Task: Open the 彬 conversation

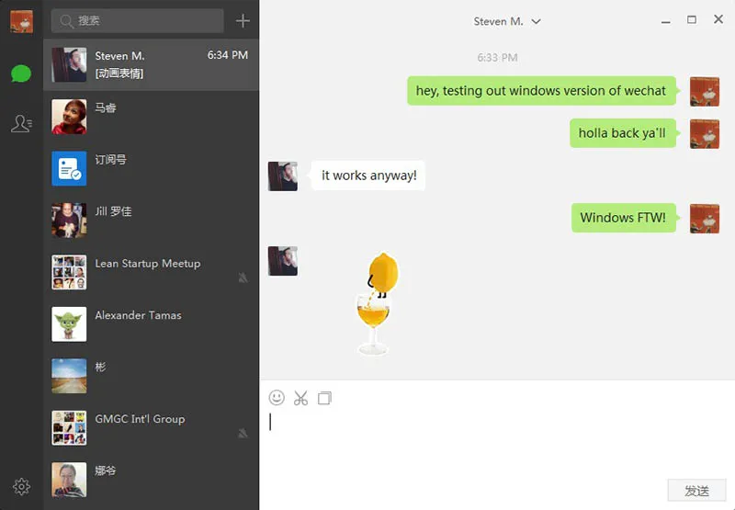Action: (151, 376)
